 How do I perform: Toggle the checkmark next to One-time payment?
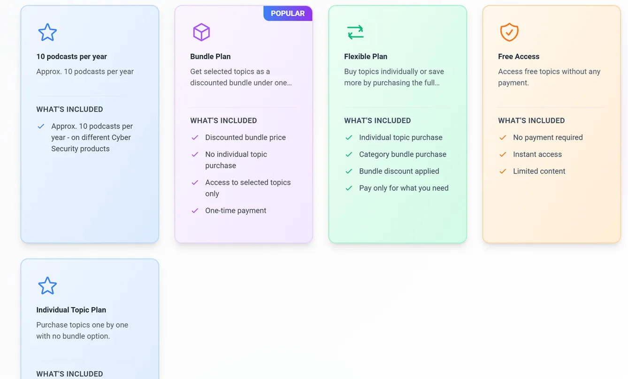coord(195,211)
